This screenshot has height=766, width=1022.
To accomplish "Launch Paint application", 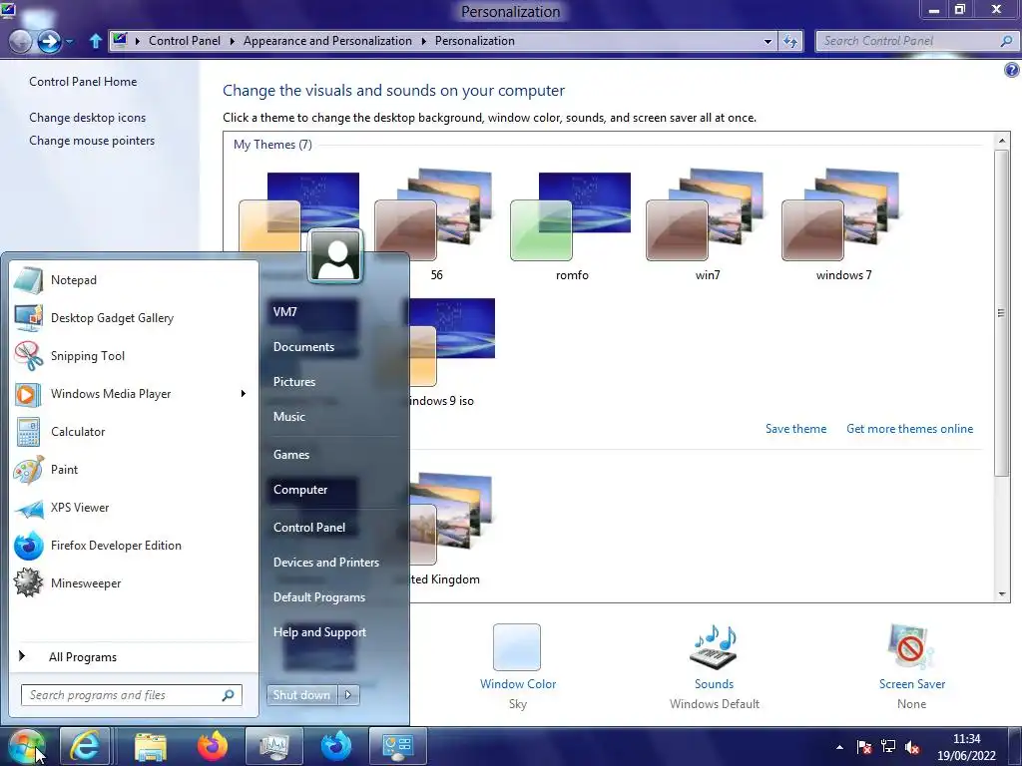I will click(134, 469).
